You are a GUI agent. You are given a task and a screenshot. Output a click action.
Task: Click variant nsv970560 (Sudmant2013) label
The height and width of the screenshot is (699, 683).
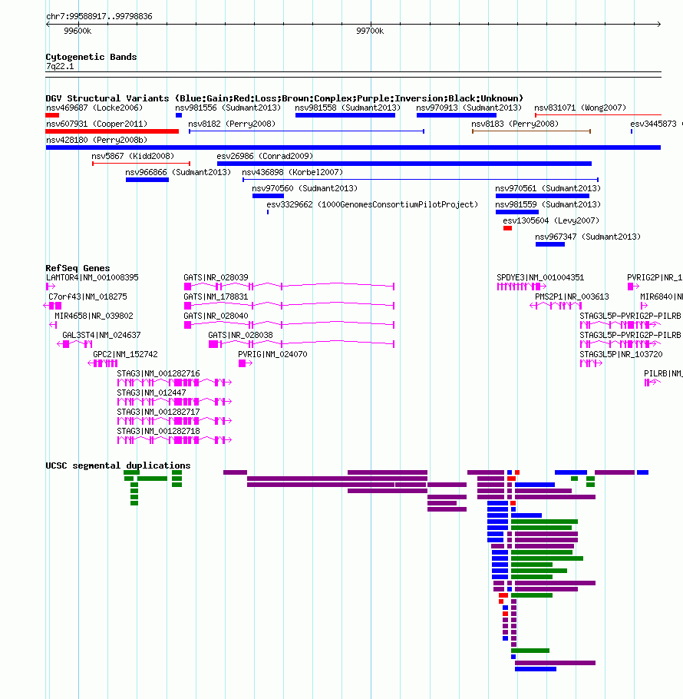pyautogui.click(x=305, y=188)
